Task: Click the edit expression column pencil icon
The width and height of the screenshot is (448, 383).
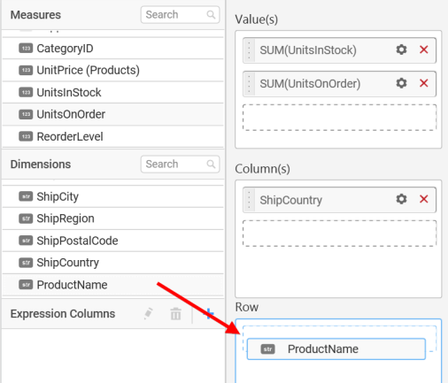Action: [x=148, y=314]
